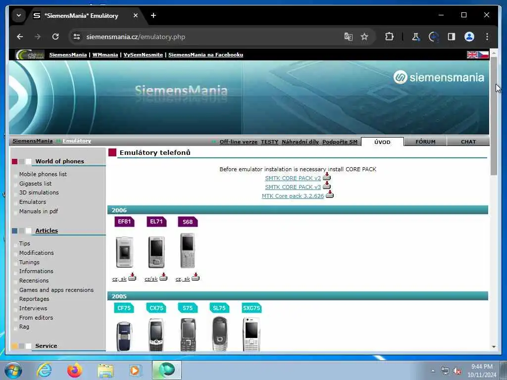Click the translate page icon
This screenshot has width=507, height=380.
click(348, 37)
